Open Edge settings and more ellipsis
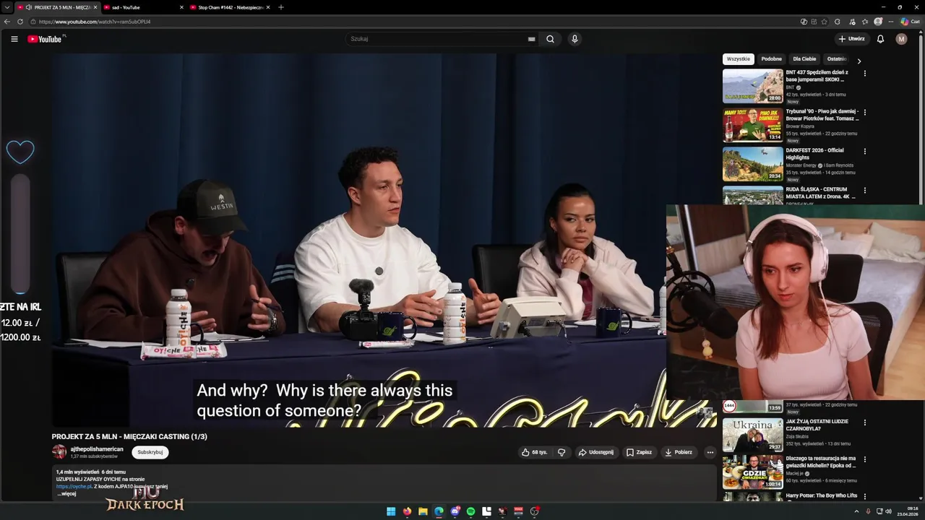Image resolution: width=925 pixels, height=520 pixels. tap(891, 22)
